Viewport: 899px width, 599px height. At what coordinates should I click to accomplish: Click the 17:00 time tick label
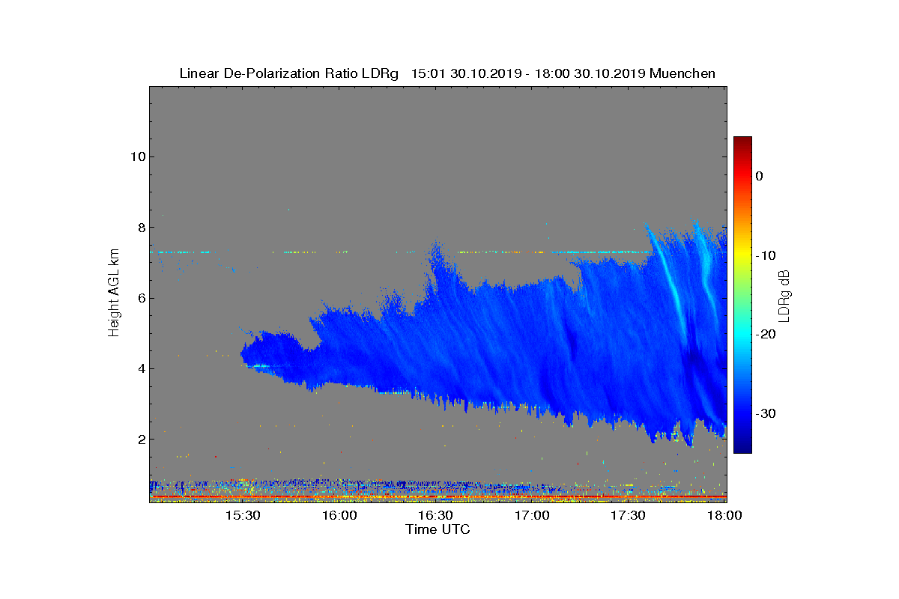[x=533, y=515]
